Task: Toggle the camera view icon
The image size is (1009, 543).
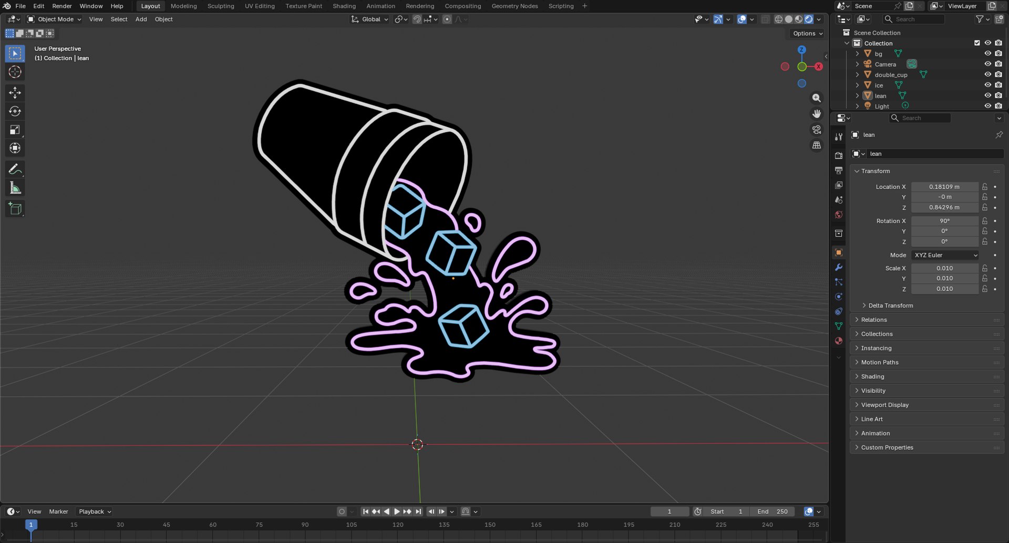Action: pyautogui.click(x=816, y=130)
